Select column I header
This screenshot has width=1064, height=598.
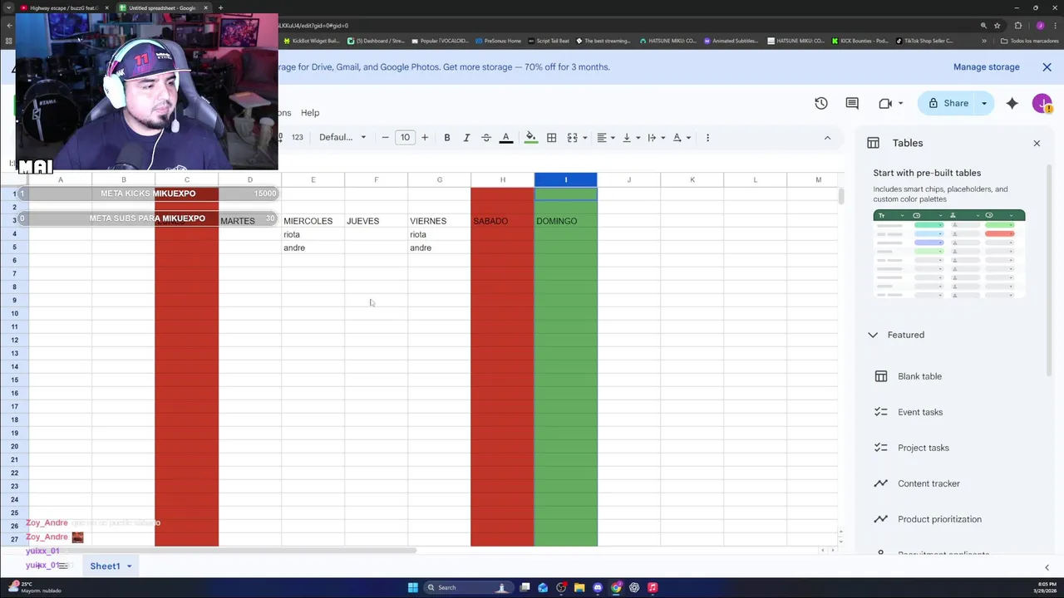click(566, 179)
